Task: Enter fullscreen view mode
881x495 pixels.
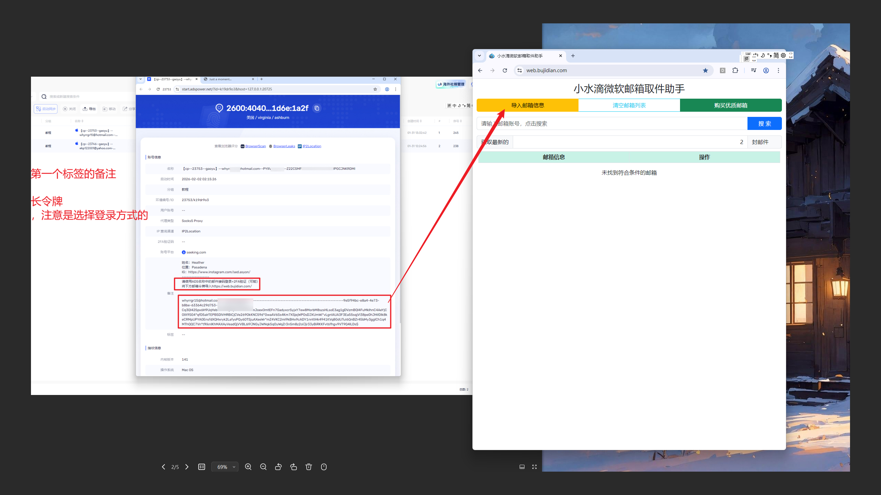Action: pyautogui.click(x=534, y=467)
